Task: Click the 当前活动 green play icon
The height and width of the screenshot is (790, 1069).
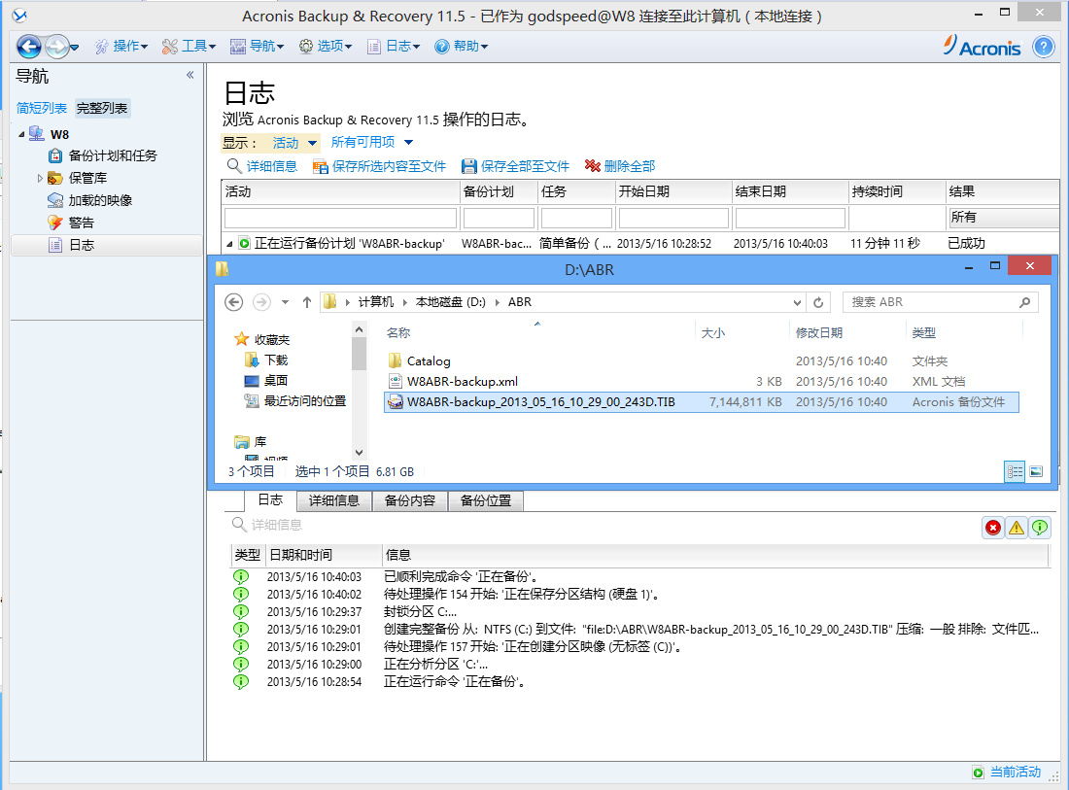Action: click(x=979, y=773)
